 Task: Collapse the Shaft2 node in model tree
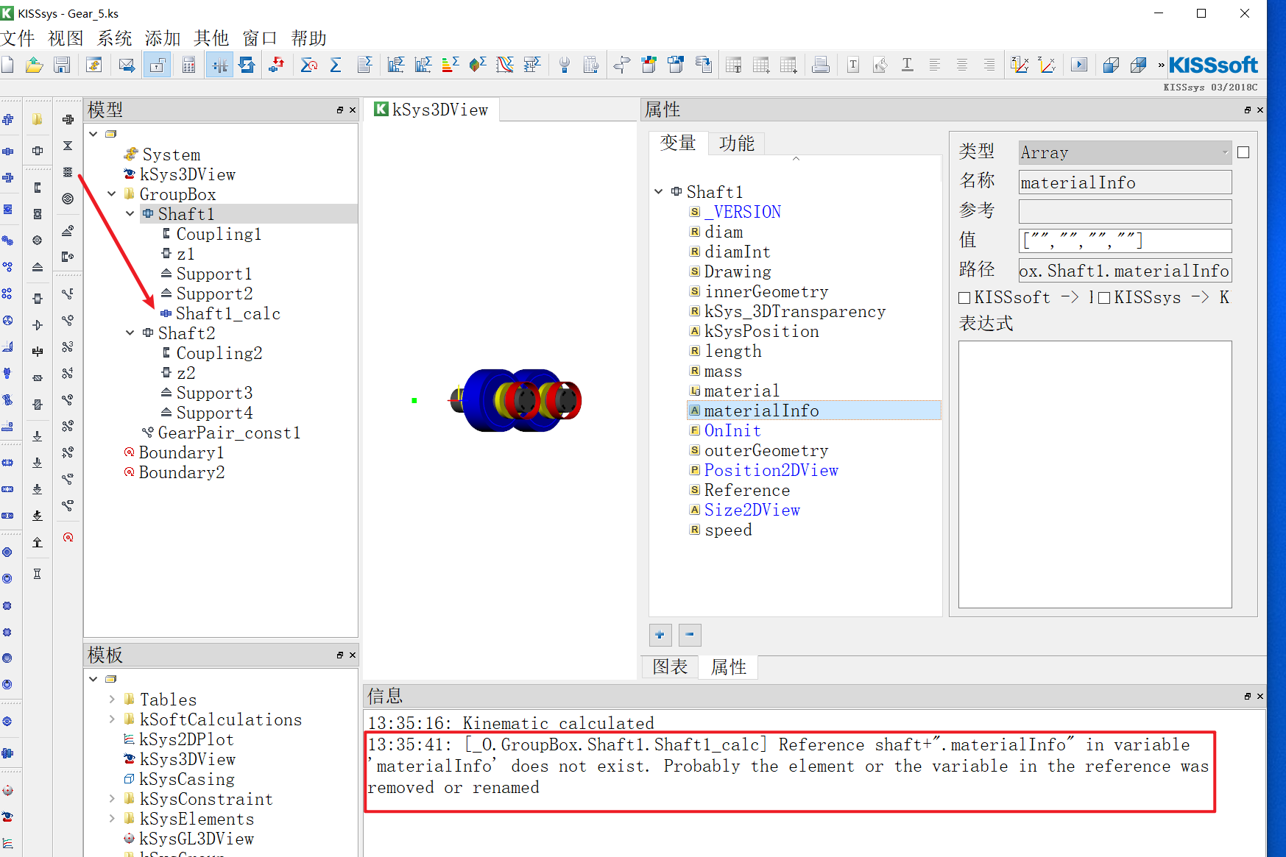point(130,333)
